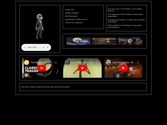Image resolution: width=167 pixels, height=125 pixels.
Task: Click the audio player progress slider
Action: 39,48
